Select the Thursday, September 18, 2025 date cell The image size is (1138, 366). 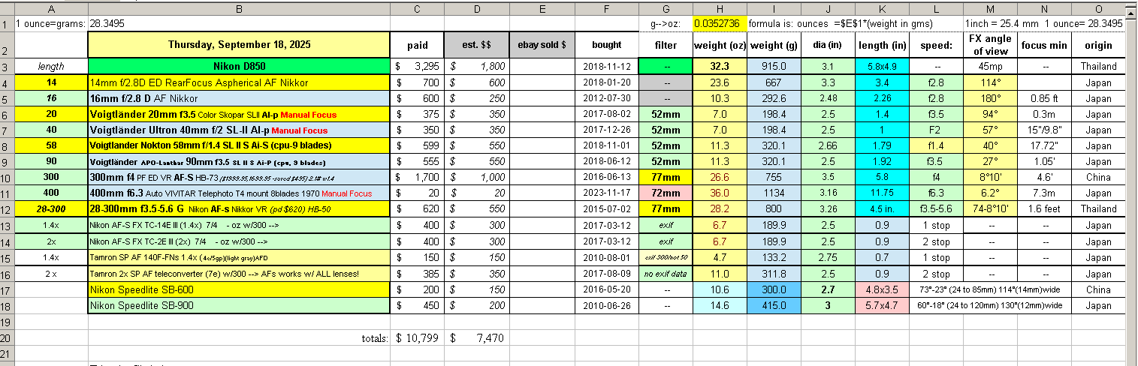coord(239,44)
